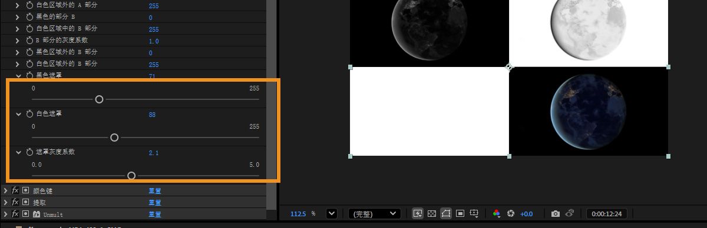Enable the region of interest icon
707x228 pixels.
460,213
